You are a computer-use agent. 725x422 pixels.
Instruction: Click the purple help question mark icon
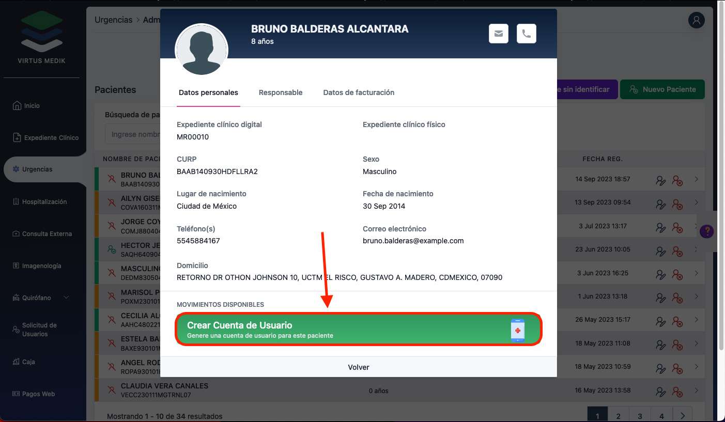tap(706, 231)
